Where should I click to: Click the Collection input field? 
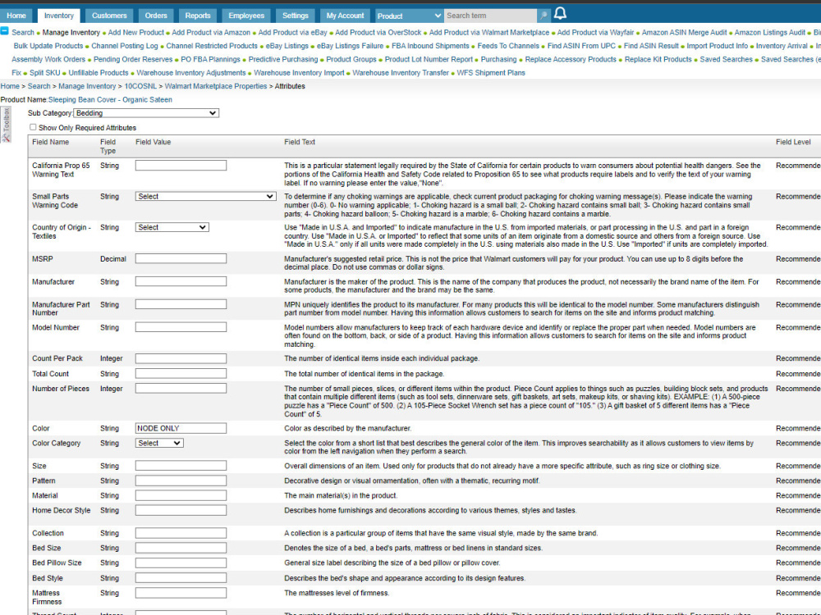pyautogui.click(x=181, y=534)
